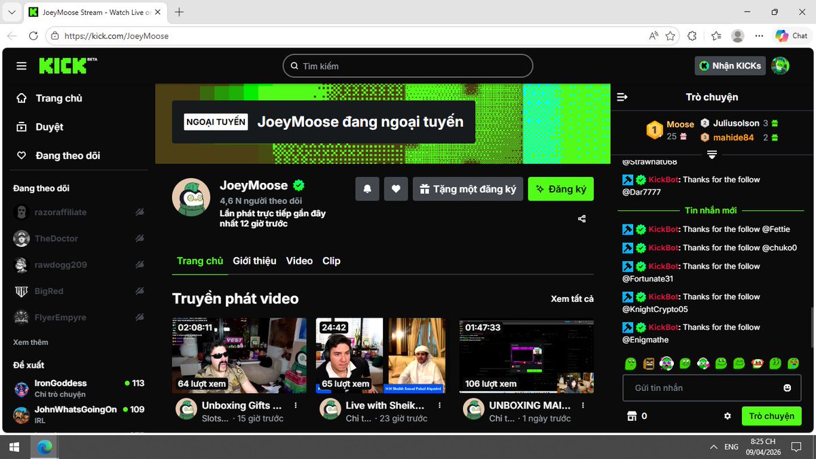
Task: Open the Live with Sheik video thumbnail
Action: point(382,356)
